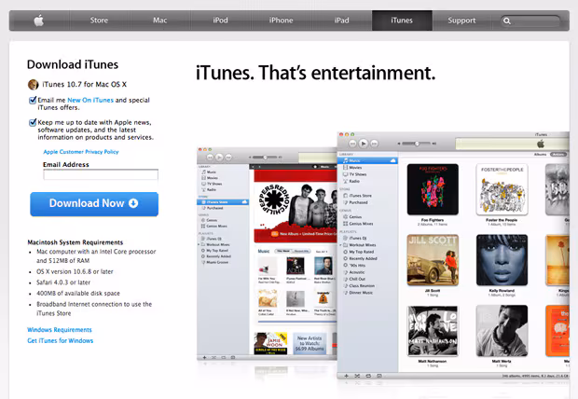Viewport: 578px width, 399px height.
Task: Click the iTunes disc icon beside version text
Action: coord(34,85)
